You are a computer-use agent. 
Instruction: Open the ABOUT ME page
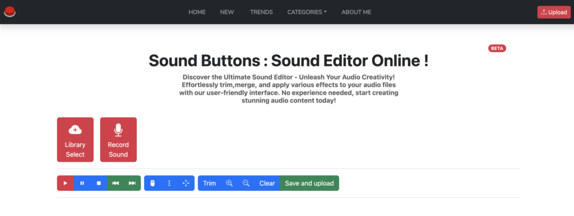(x=356, y=12)
